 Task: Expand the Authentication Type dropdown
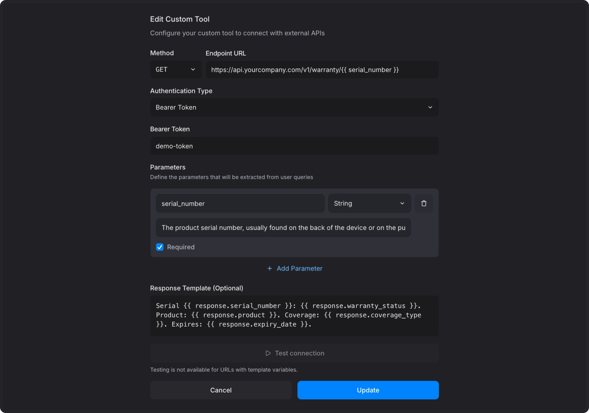(294, 107)
